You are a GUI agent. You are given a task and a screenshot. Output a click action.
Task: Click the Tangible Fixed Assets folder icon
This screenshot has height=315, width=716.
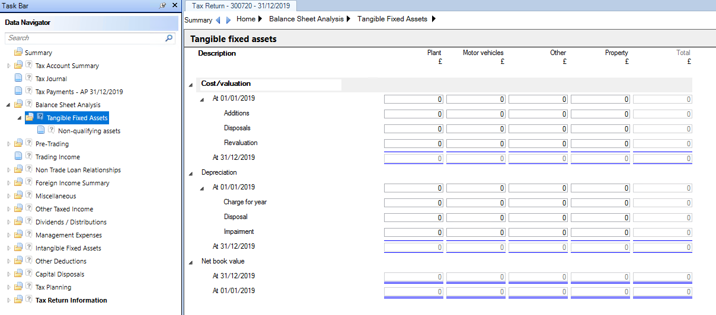tap(30, 118)
